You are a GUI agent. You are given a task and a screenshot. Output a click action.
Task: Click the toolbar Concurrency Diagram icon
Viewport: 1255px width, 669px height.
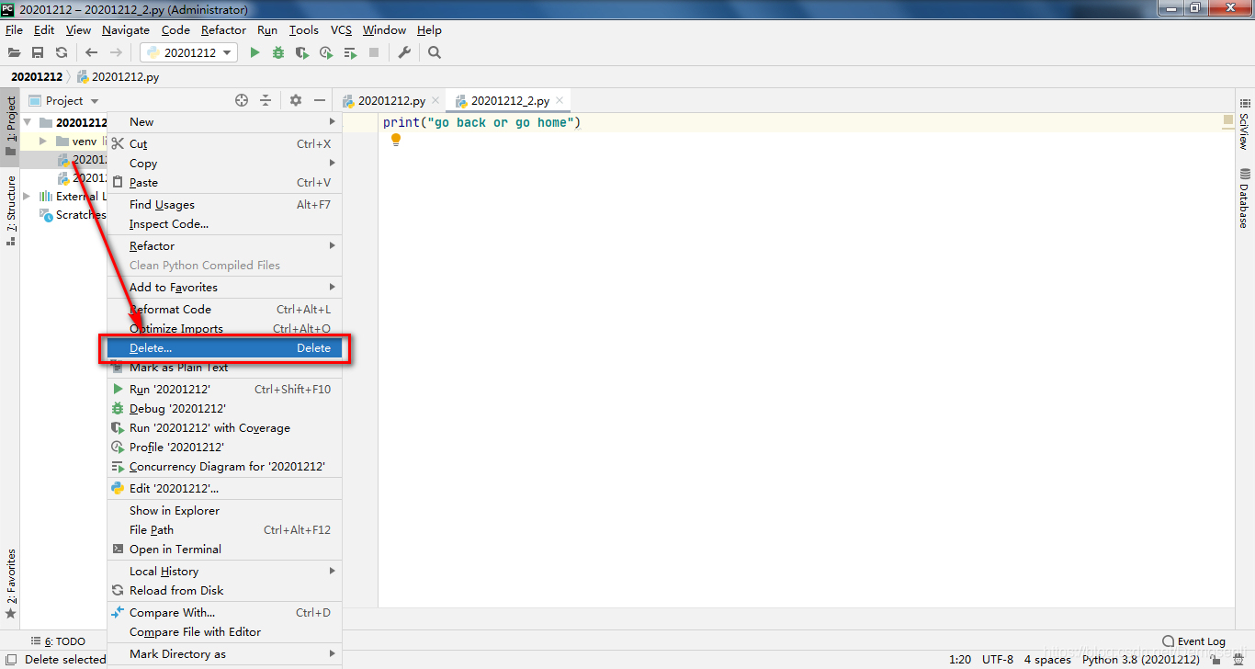point(350,53)
